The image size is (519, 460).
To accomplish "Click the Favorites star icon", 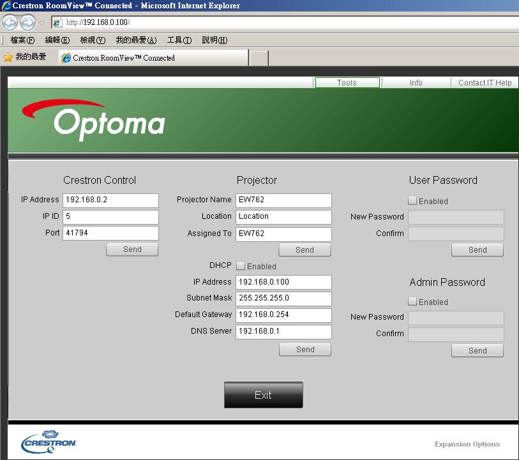I will tap(8, 57).
